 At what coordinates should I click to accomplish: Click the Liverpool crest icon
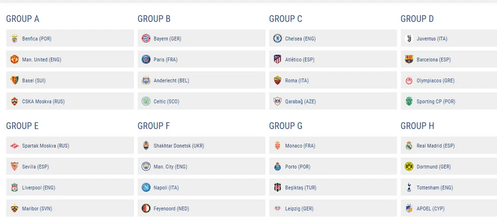(14, 188)
